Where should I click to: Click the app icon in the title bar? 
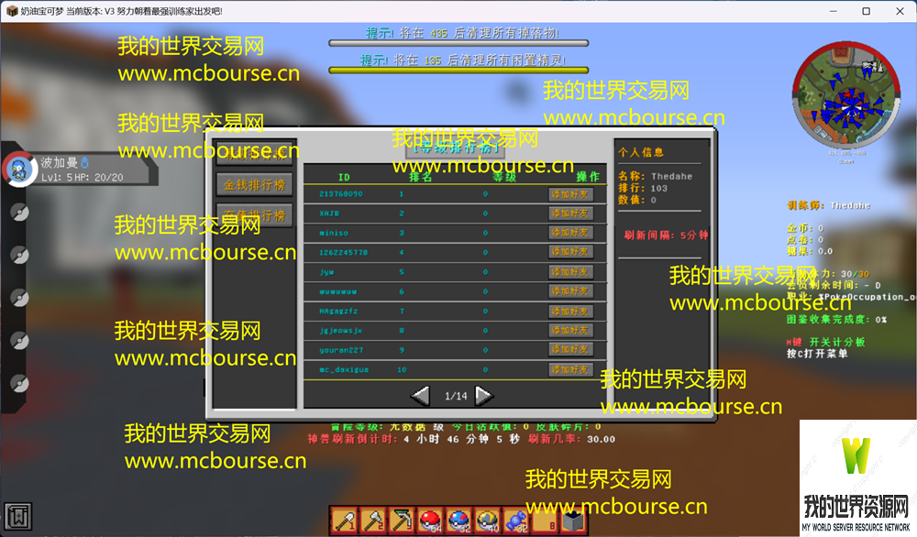(x=11, y=11)
